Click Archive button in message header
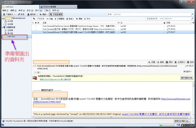The width and height of the screenshot is (196, 128). pyautogui.click(x=169, y=62)
